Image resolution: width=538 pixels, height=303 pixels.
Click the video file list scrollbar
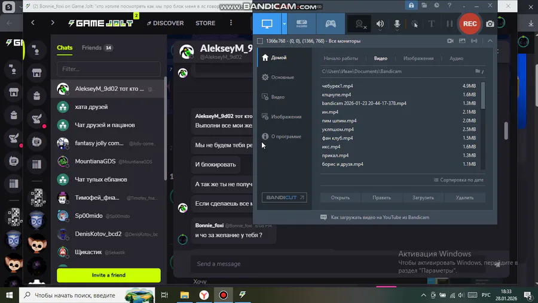[483, 95]
